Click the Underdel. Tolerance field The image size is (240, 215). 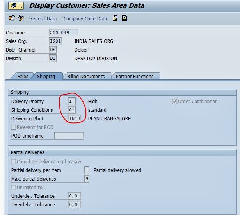[x=75, y=196]
